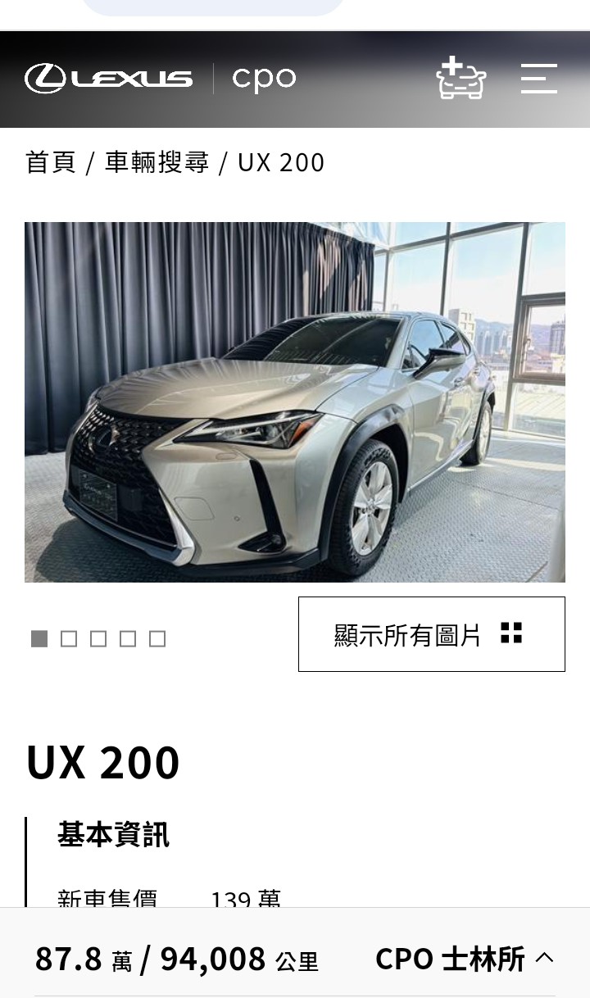Go to 首頁 breadcrumb link
The image size is (590, 998).
[x=51, y=162]
